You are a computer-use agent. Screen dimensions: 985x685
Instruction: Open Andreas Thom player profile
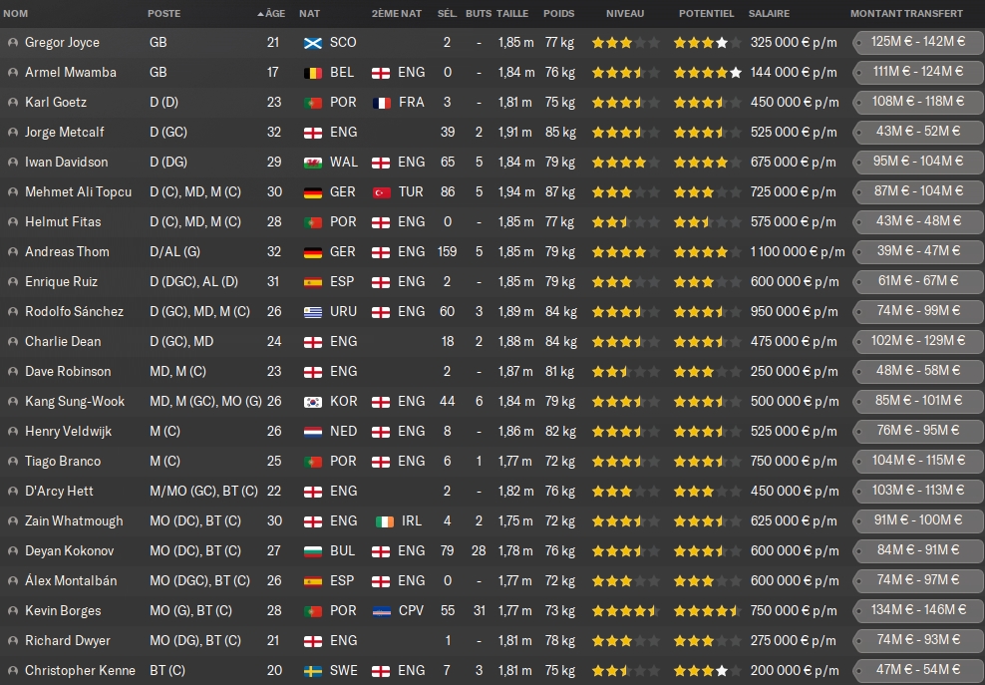pos(67,252)
